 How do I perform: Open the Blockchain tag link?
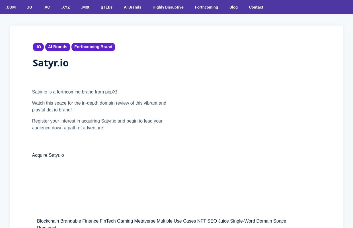(x=48, y=221)
